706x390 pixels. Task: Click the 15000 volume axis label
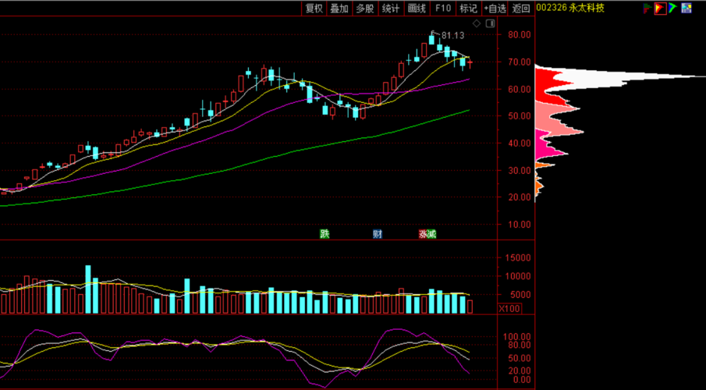click(518, 258)
